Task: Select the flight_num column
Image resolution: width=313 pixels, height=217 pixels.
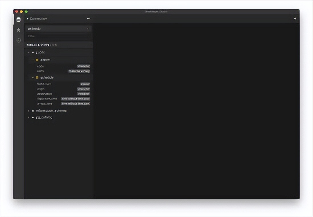Action: point(44,84)
